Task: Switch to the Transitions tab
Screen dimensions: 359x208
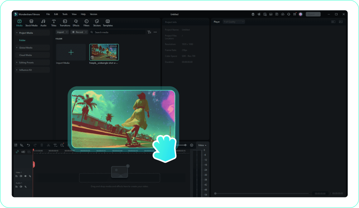Action: click(x=65, y=23)
